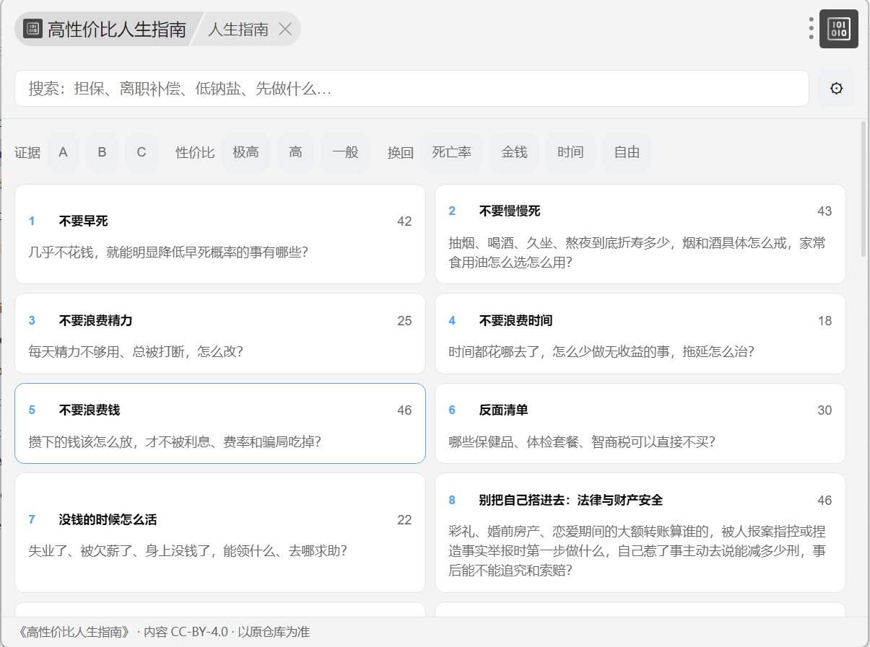This screenshot has height=647, width=870.
Task: Open the 不要浪费精力 chapter card
Action: (x=220, y=333)
